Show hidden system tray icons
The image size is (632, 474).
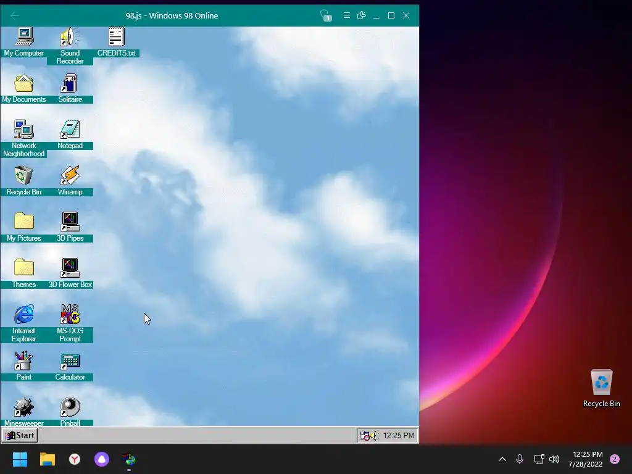coord(502,459)
